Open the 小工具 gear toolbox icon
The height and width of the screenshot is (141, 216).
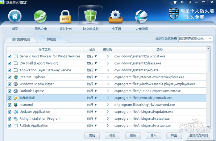(x=116, y=16)
